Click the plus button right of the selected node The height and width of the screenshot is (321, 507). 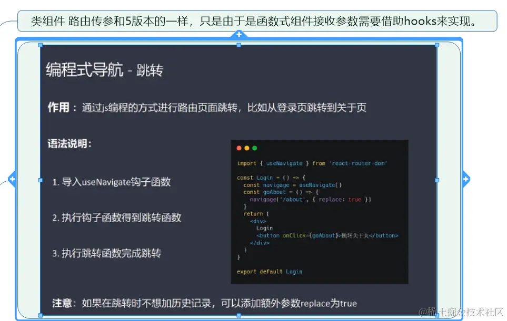point(465,179)
